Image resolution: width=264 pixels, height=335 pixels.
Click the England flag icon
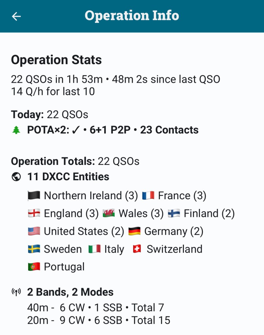[x=34, y=214]
